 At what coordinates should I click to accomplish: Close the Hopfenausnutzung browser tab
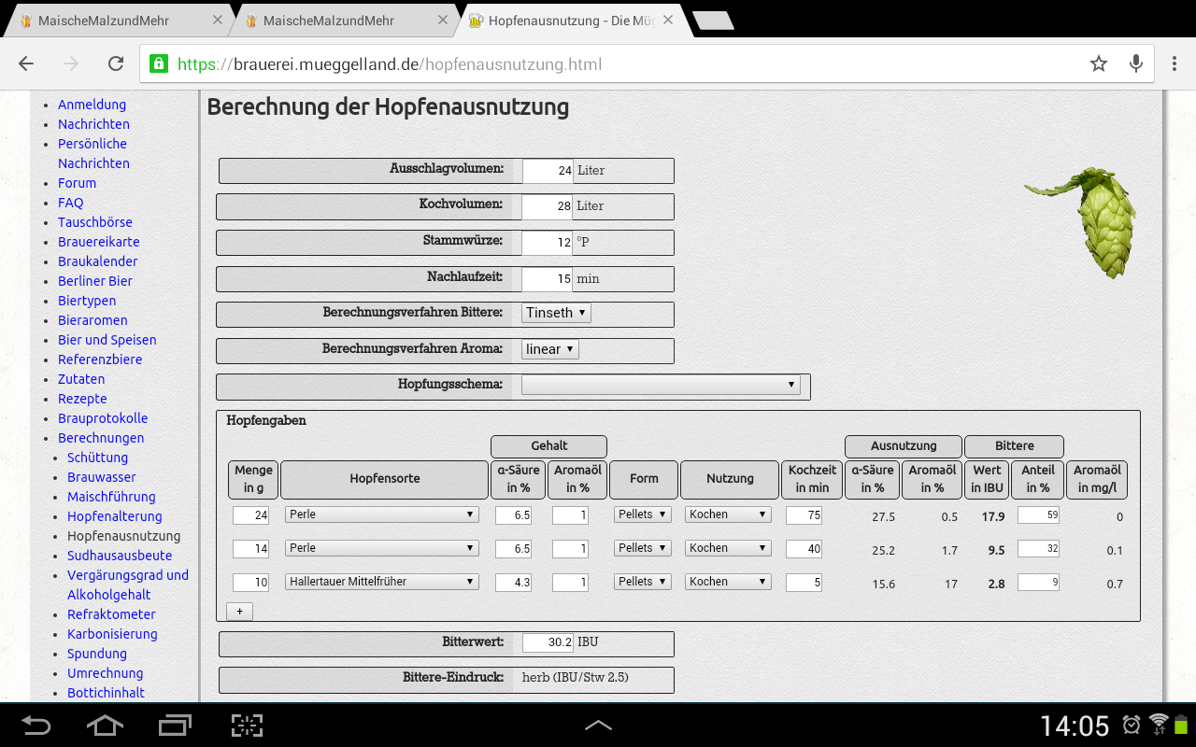pyautogui.click(x=666, y=20)
